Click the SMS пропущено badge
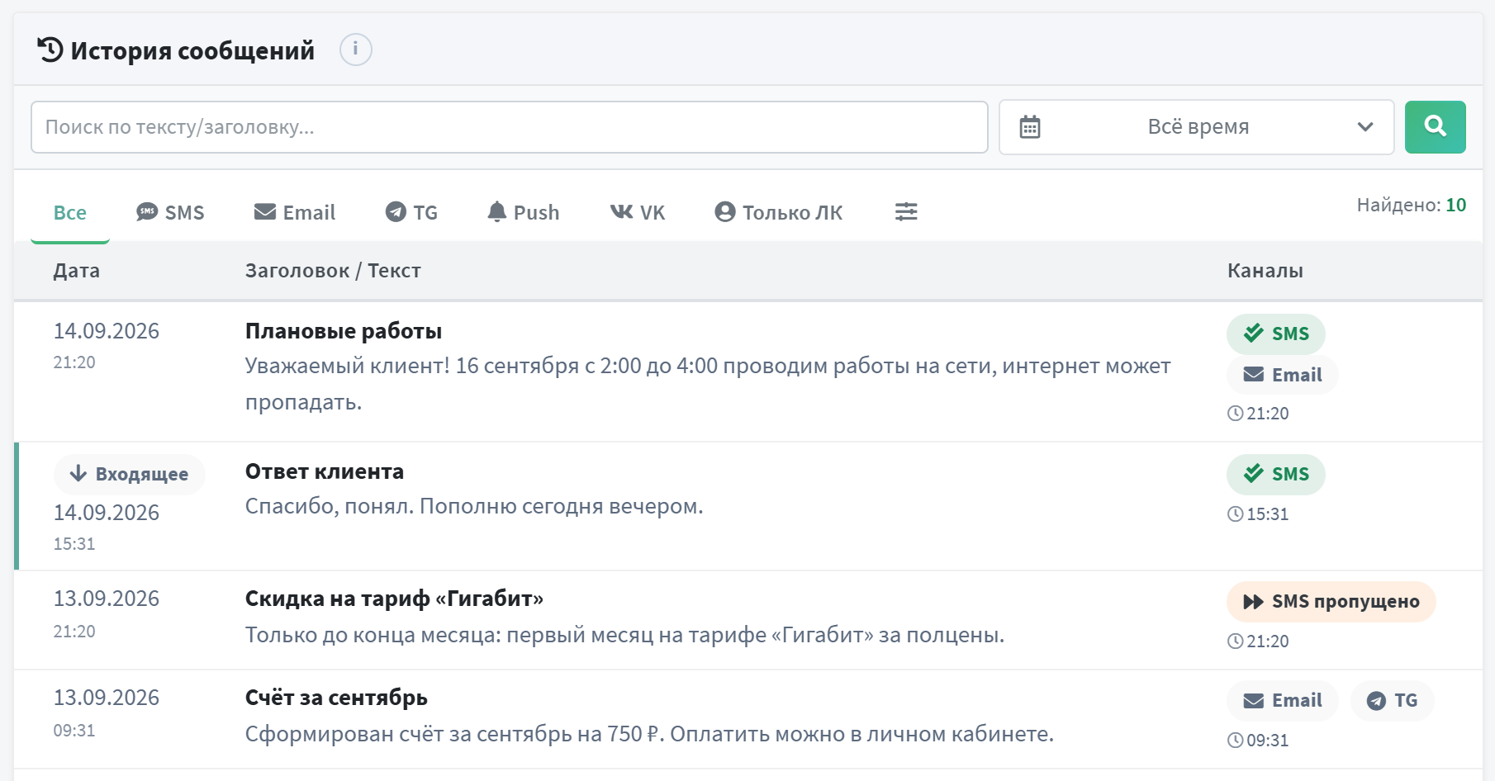Screen dimensions: 1495x781 click(x=1331, y=601)
